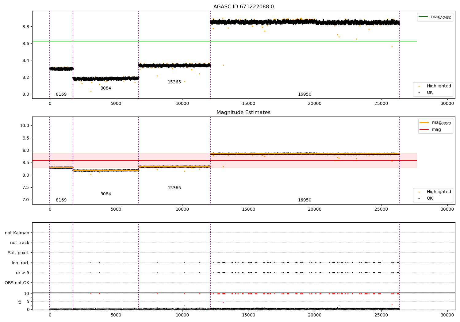460x322 pixels.
Task: Click the rotated 'dr' y-axis label
Action: pyautogui.click(x=20, y=301)
